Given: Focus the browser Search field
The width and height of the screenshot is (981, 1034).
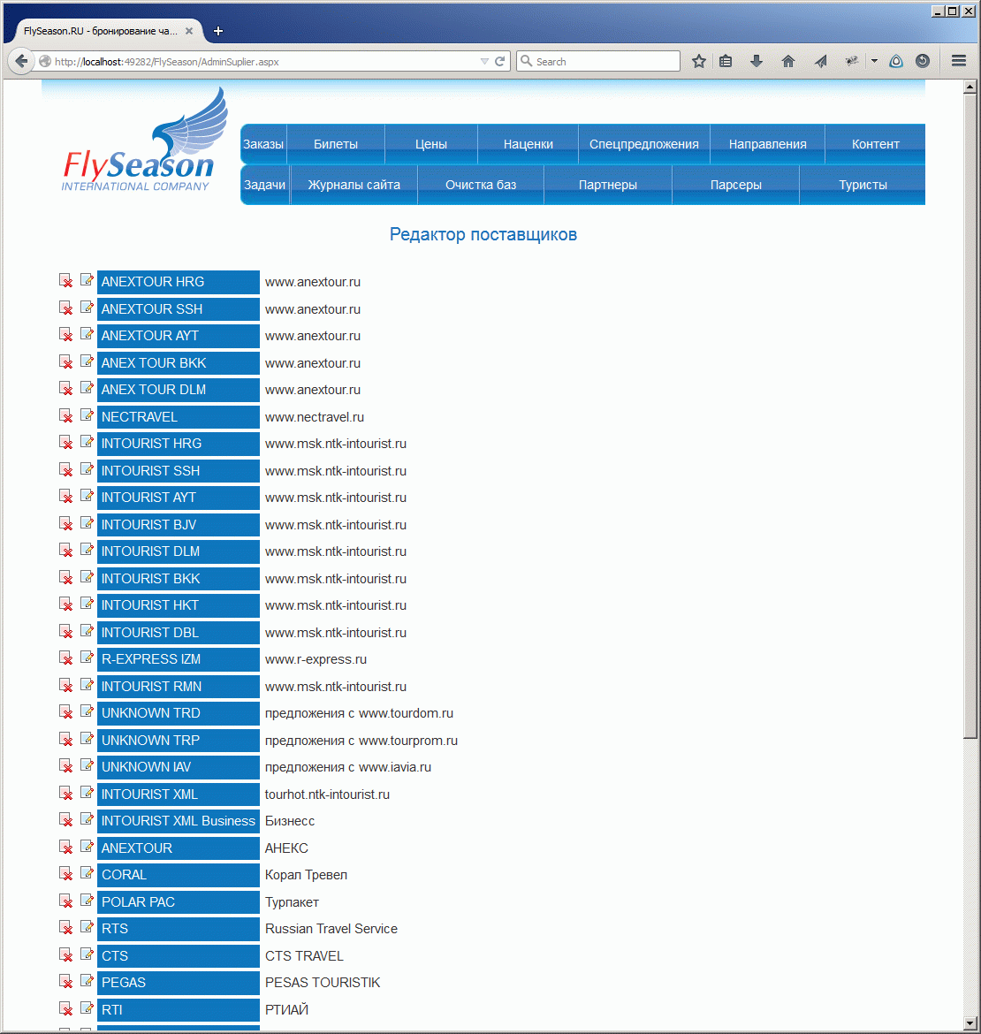Looking at the screenshot, I should click(x=598, y=61).
